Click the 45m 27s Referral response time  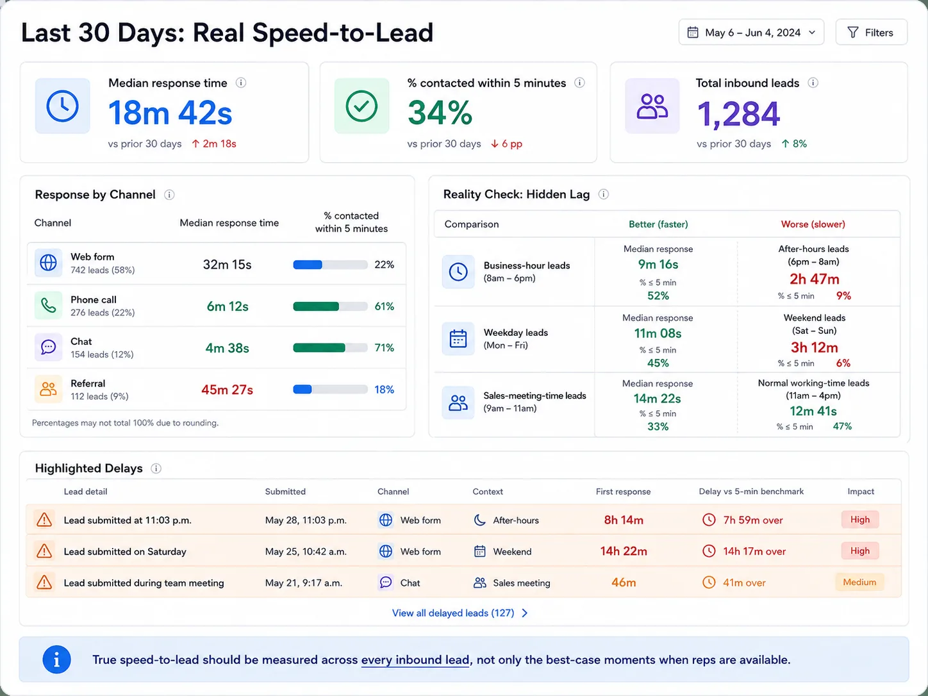(227, 390)
